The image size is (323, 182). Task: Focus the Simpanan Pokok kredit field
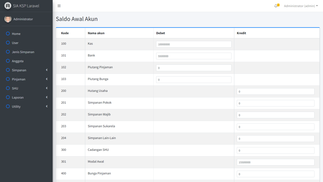coord(276,103)
